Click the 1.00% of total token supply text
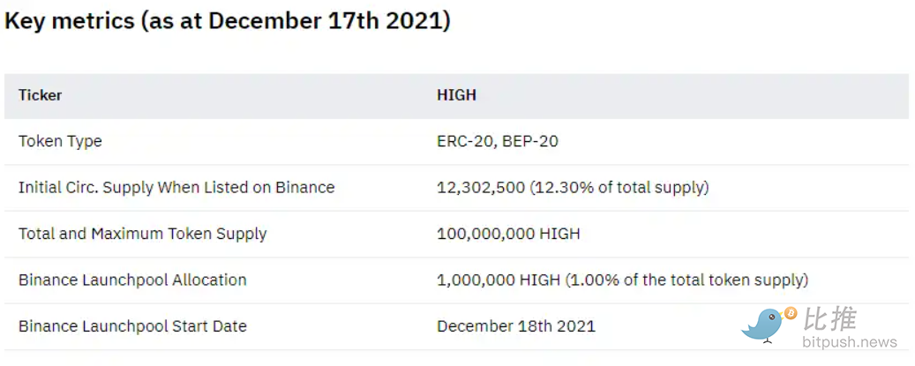915x366 pixels. 686,280
